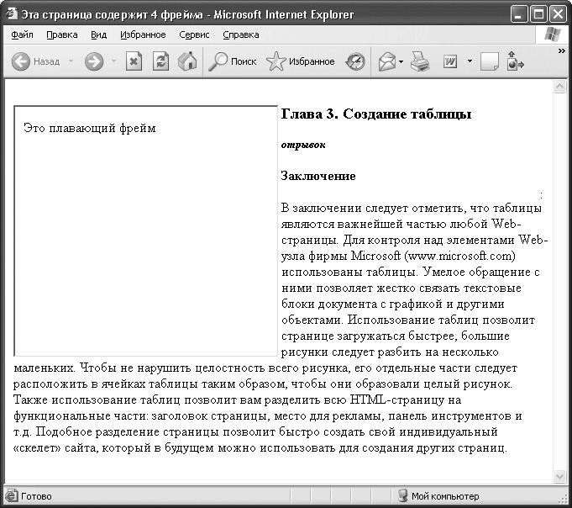This screenshot has width=572, height=508.
Task: Click the Back (Назад) arrow button
Action: click(21, 61)
